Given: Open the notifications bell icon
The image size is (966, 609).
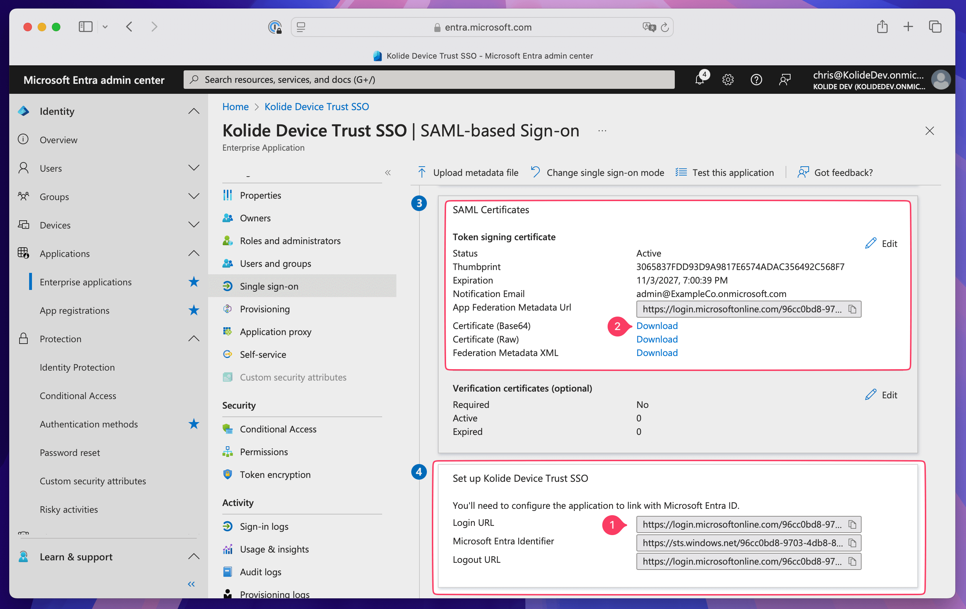Looking at the screenshot, I should pyautogui.click(x=700, y=79).
